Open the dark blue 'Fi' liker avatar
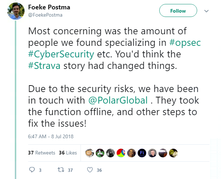The image size is (221, 179). [x=142, y=153]
